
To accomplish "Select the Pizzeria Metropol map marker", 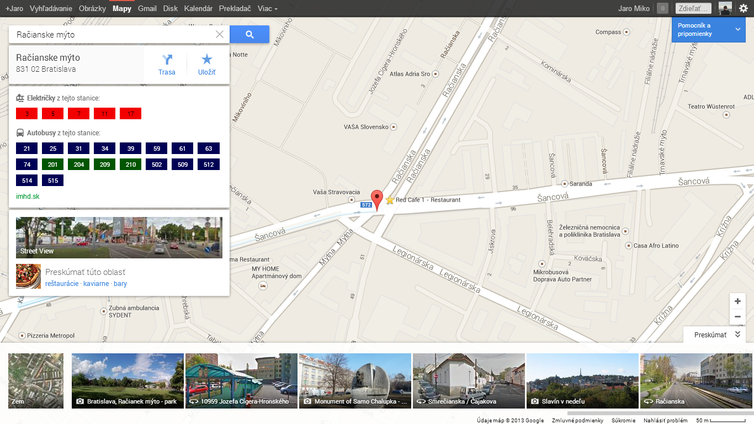I will 22,336.
